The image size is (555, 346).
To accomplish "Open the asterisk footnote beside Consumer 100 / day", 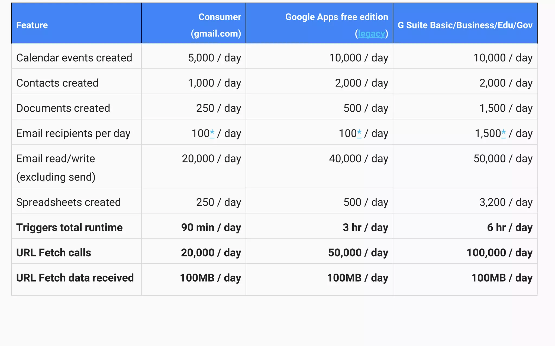I will click(x=212, y=134).
